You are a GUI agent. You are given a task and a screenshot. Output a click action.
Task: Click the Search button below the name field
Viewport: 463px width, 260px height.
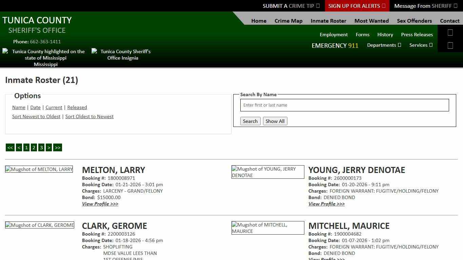[250, 121]
